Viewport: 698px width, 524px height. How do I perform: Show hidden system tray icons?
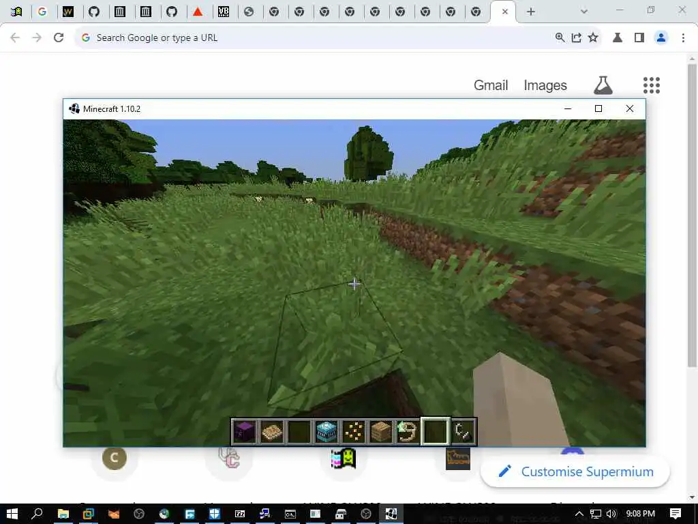[579, 514]
